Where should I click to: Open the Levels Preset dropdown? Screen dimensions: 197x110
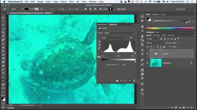point(119,33)
